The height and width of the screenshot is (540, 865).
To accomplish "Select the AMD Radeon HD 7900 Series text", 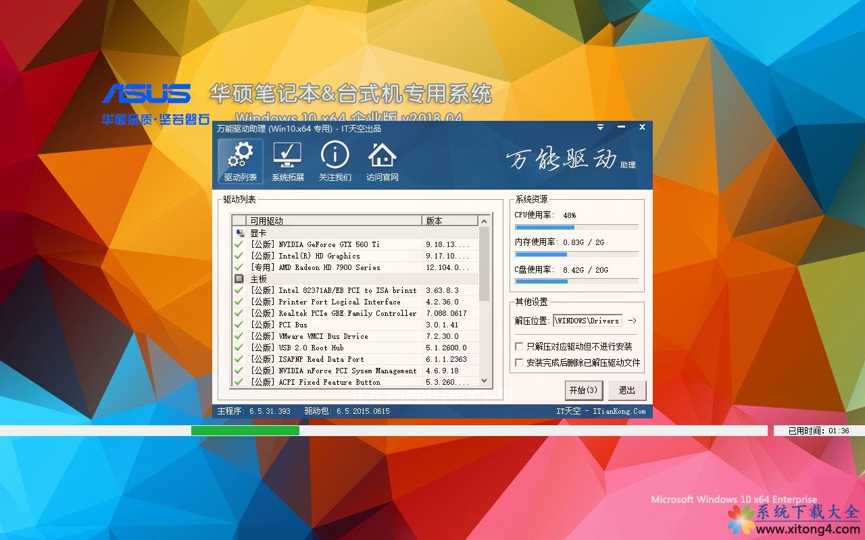I will click(x=316, y=267).
